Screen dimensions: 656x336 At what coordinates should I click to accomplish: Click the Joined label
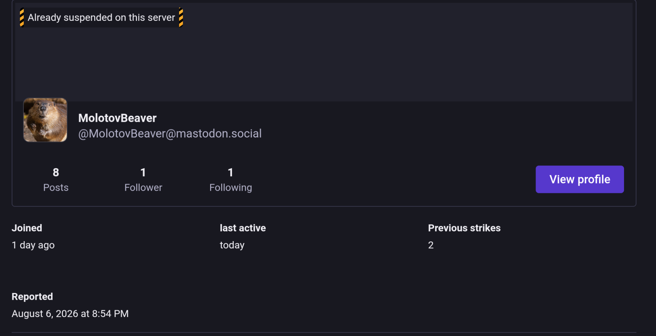click(27, 228)
